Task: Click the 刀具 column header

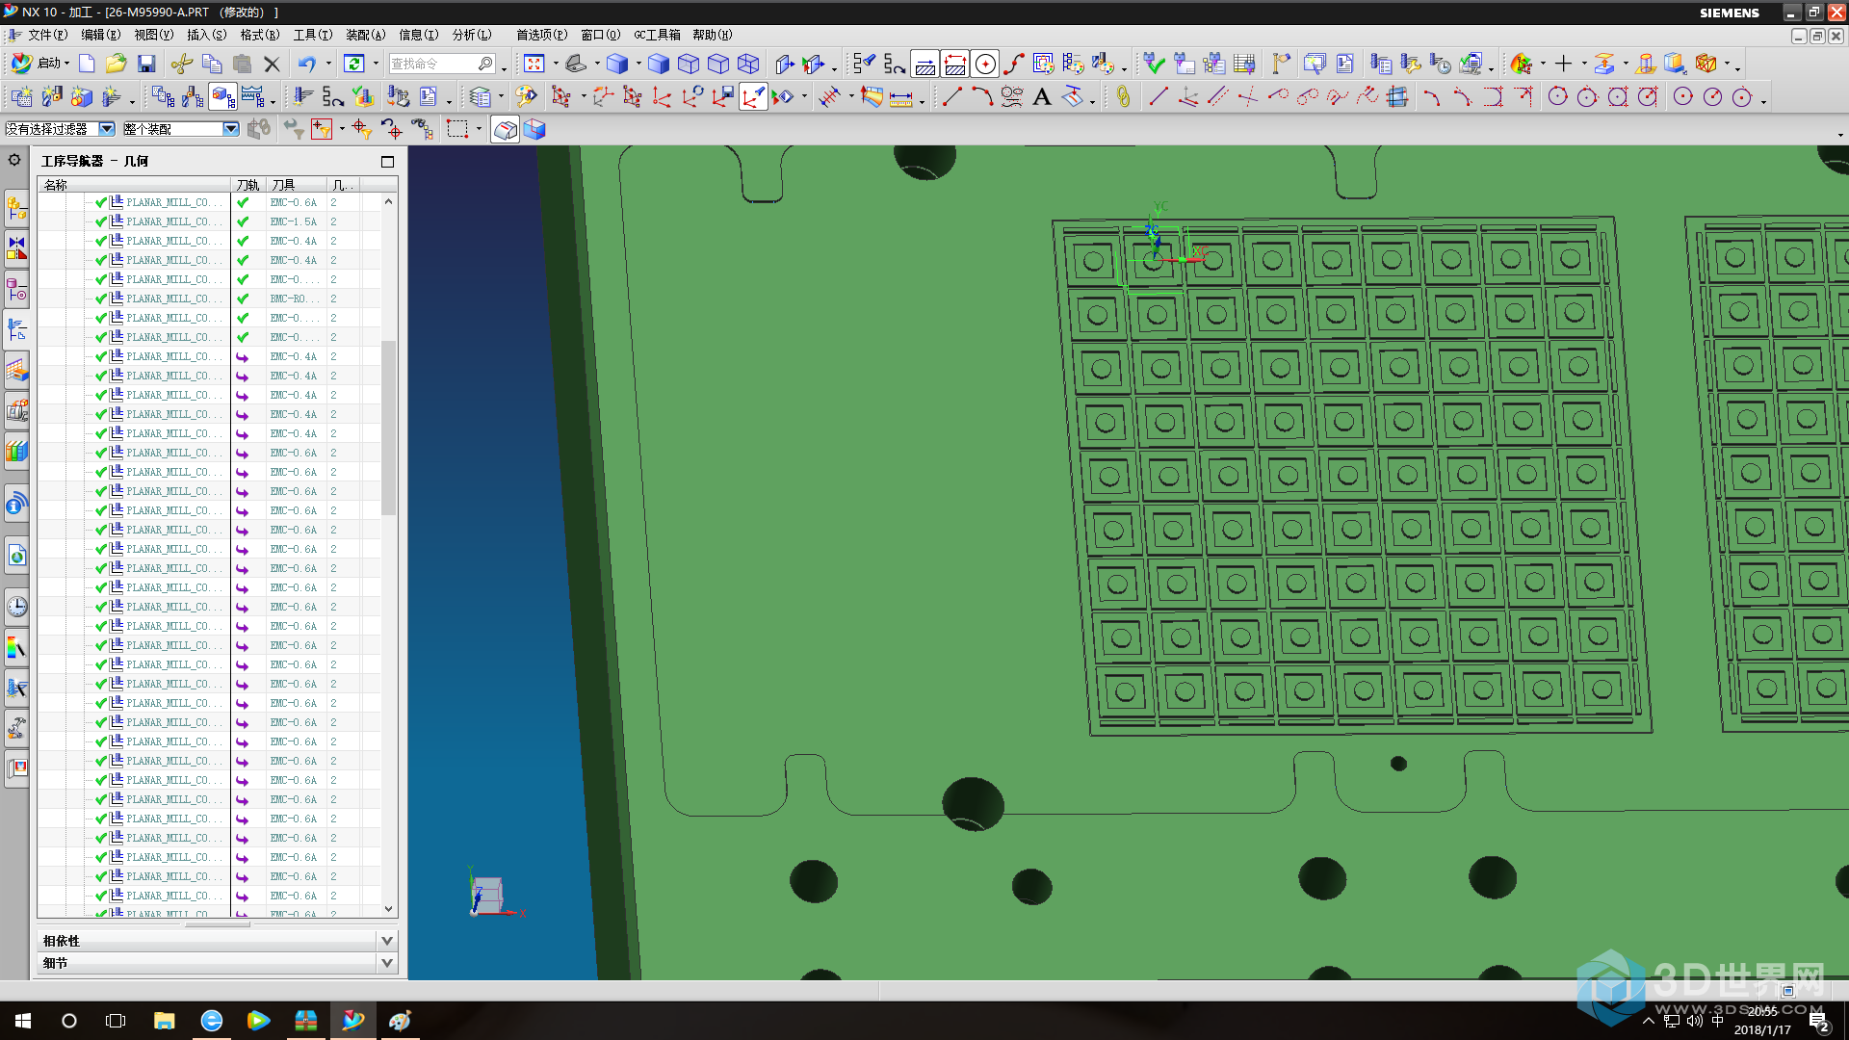Action: 297,185
